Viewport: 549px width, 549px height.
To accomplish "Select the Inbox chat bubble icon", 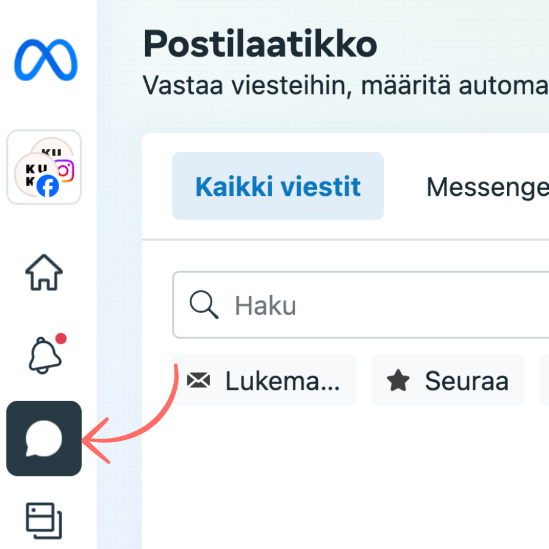I will tap(44, 439).
